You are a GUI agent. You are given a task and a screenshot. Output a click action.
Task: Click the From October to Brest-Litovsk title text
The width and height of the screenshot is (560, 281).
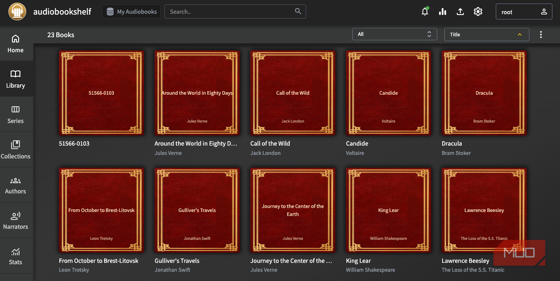98,261
